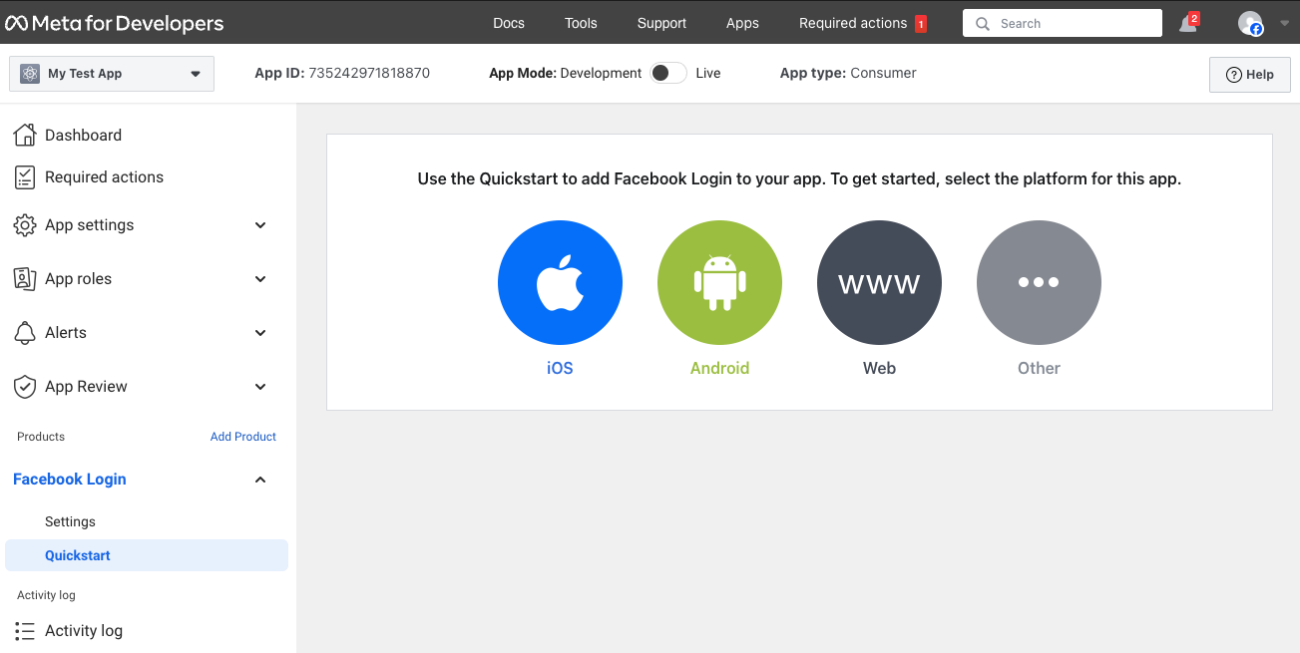Select the iOS Apple platform icon

(560, 282)
